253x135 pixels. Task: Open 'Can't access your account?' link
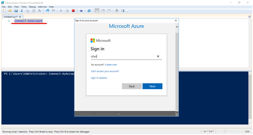point(105,71)
